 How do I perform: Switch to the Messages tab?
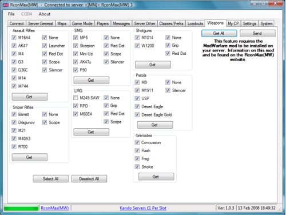[121, 23]
